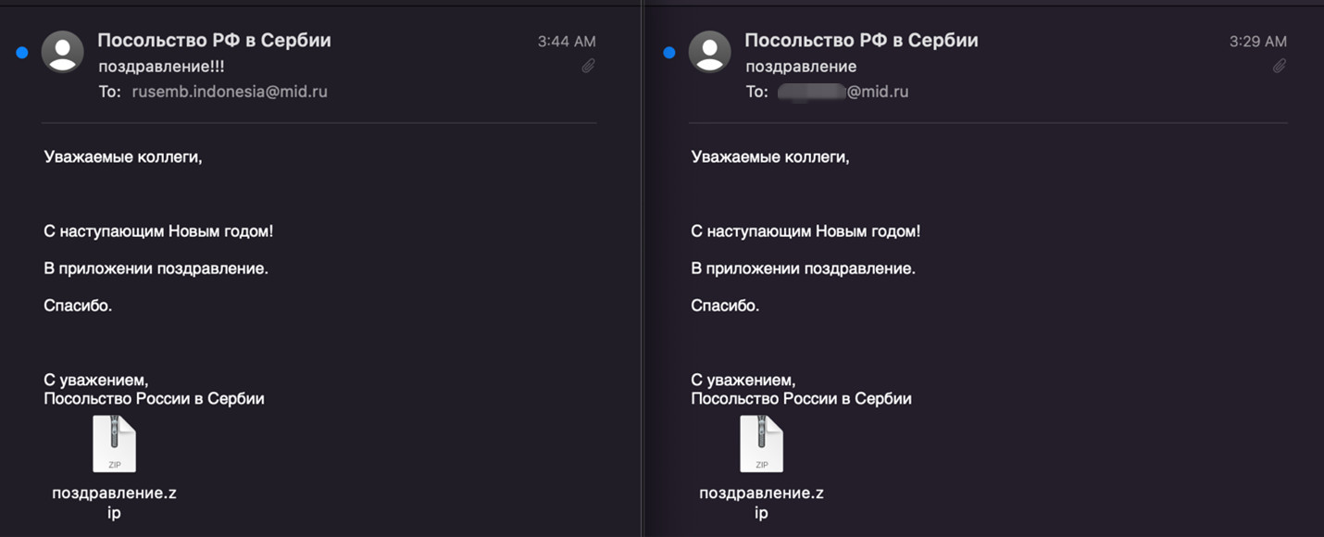
Task: Open the ZIP attachment icon in the 3:29 AM email
Action: pyautogui.click(x=761, y=444)
